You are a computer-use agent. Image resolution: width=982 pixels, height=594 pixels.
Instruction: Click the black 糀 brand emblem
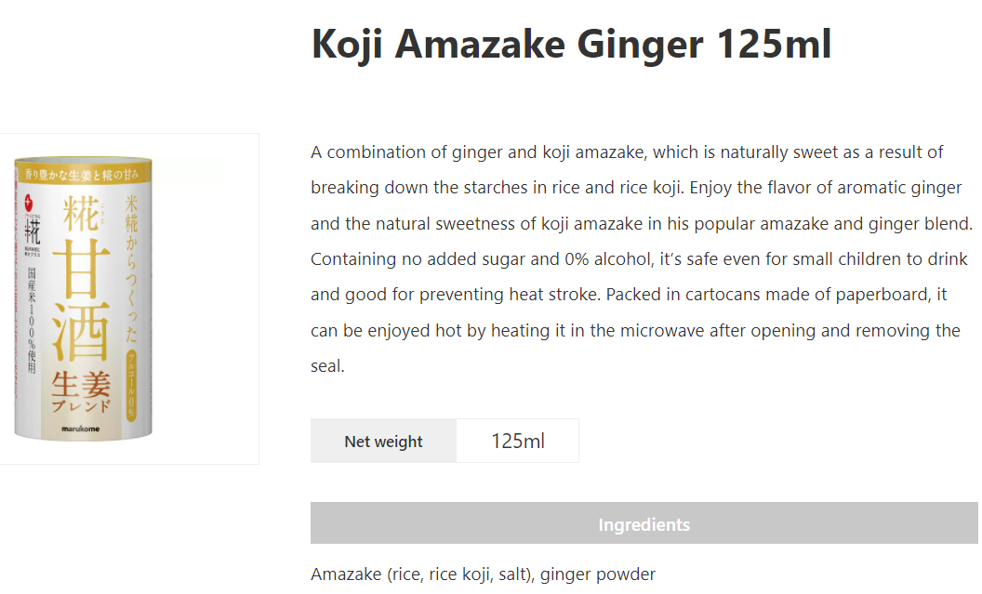click(x=32, y=232)
